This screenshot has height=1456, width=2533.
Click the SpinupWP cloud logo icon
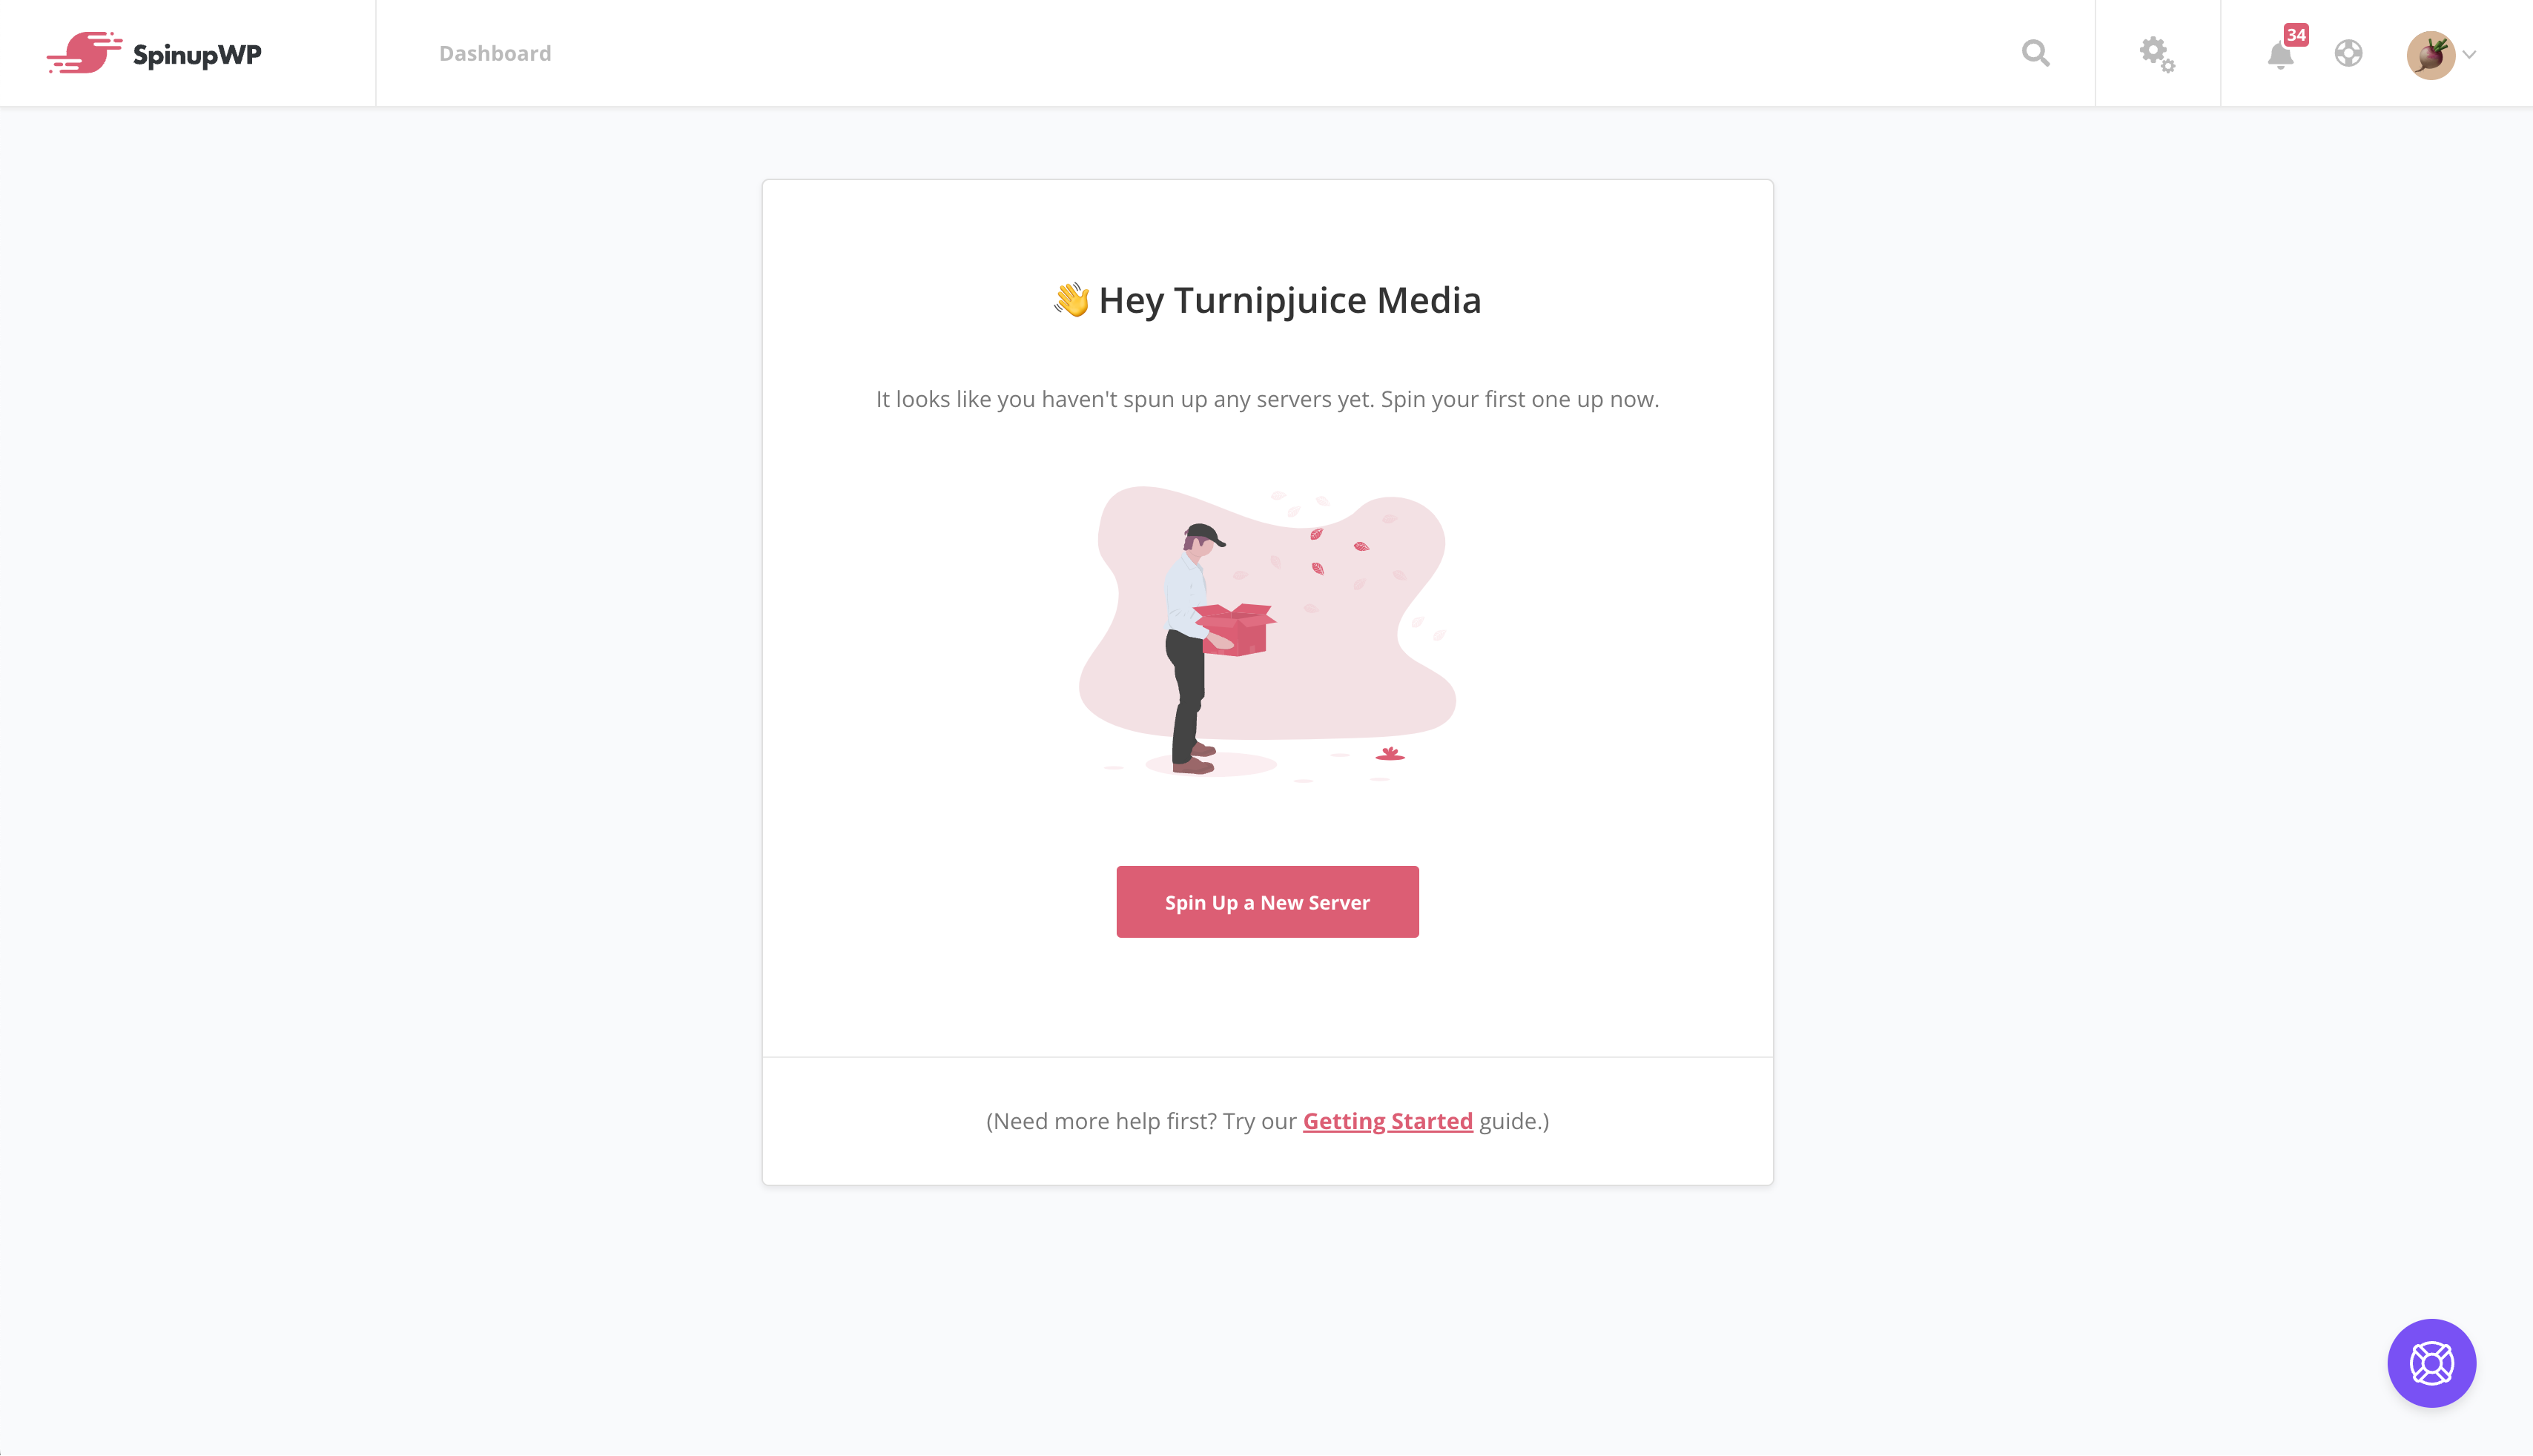click(84, 53)
